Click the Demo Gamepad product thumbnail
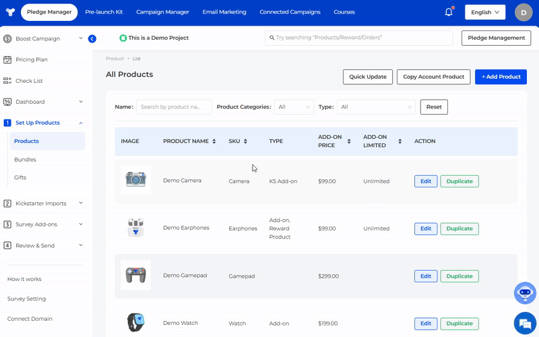This screenshot has width=539, height=337. (135, 275)
